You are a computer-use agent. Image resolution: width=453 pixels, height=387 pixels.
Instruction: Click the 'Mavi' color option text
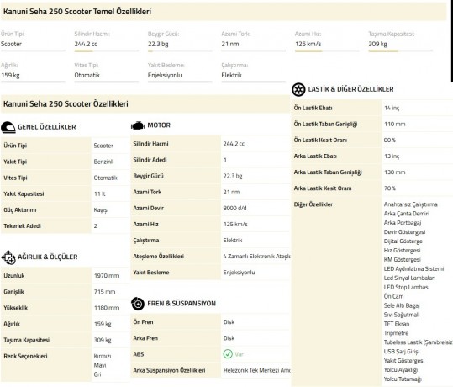pos(100,365)
